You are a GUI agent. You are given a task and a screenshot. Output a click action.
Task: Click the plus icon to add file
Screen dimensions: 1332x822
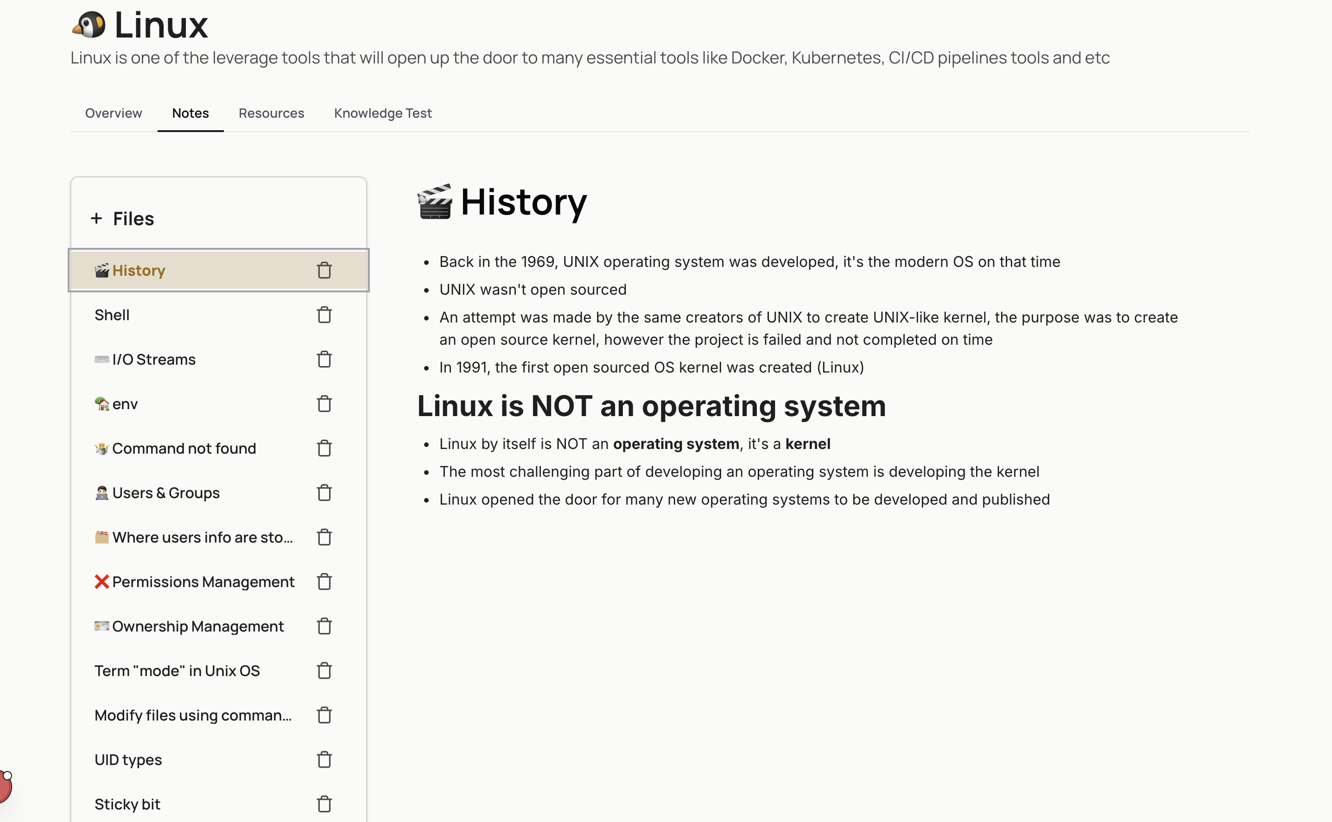click(x=96, y=219)
